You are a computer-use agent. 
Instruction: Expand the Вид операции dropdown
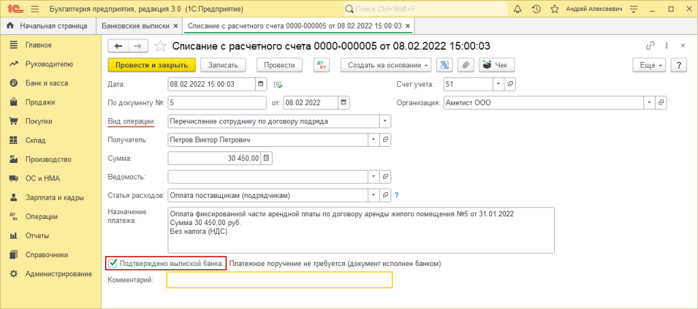pyautogui.click(x=385, y=121)
